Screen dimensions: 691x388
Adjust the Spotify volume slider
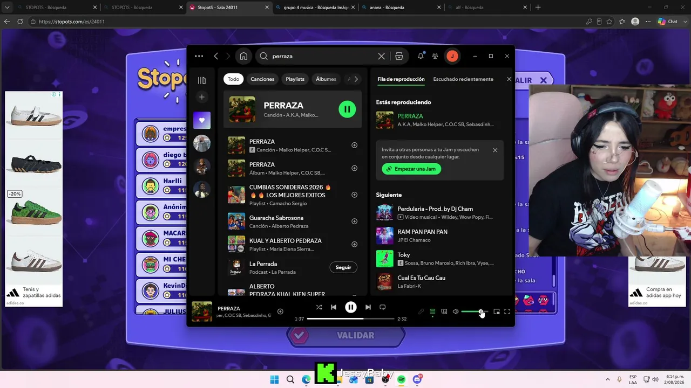[x=475, y=311]
